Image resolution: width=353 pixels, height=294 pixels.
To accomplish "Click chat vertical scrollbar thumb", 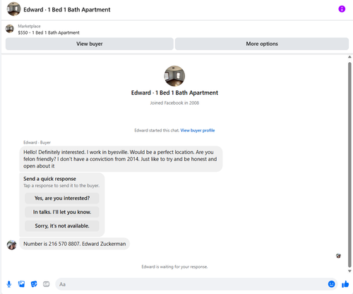I will (349, 165).
